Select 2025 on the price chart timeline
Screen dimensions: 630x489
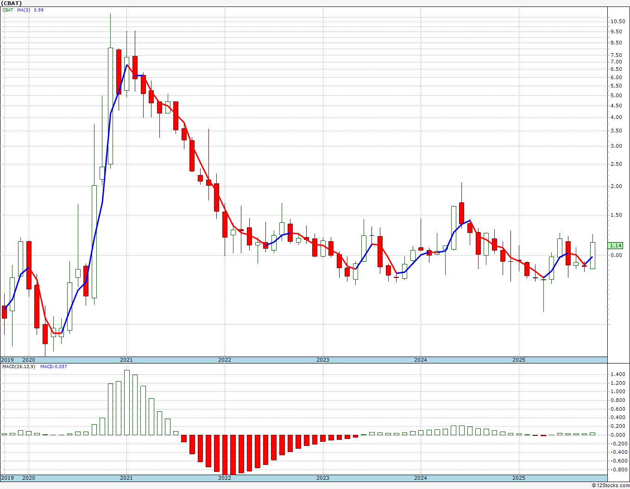click(519, 360)
